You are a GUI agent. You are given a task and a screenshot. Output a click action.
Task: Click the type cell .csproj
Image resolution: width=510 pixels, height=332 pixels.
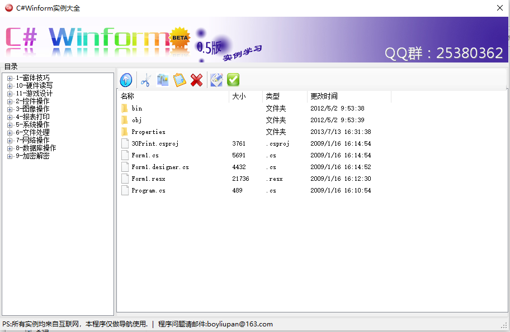click(x=277, y=143)
